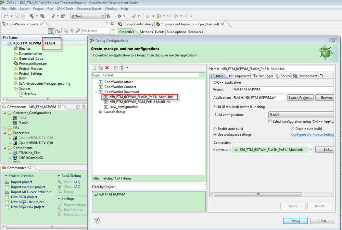Screen dimensions: 342x230
Task: Click the Build hammer icon in main toolbar
Action: [x=32, y=16]
